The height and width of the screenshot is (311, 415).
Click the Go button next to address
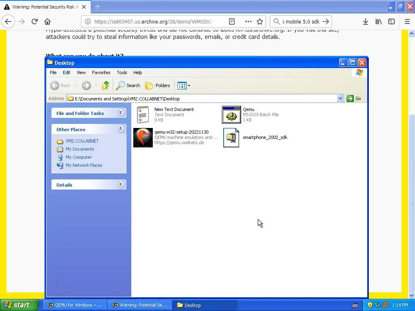pyautogui.click(x=354, y=98)
